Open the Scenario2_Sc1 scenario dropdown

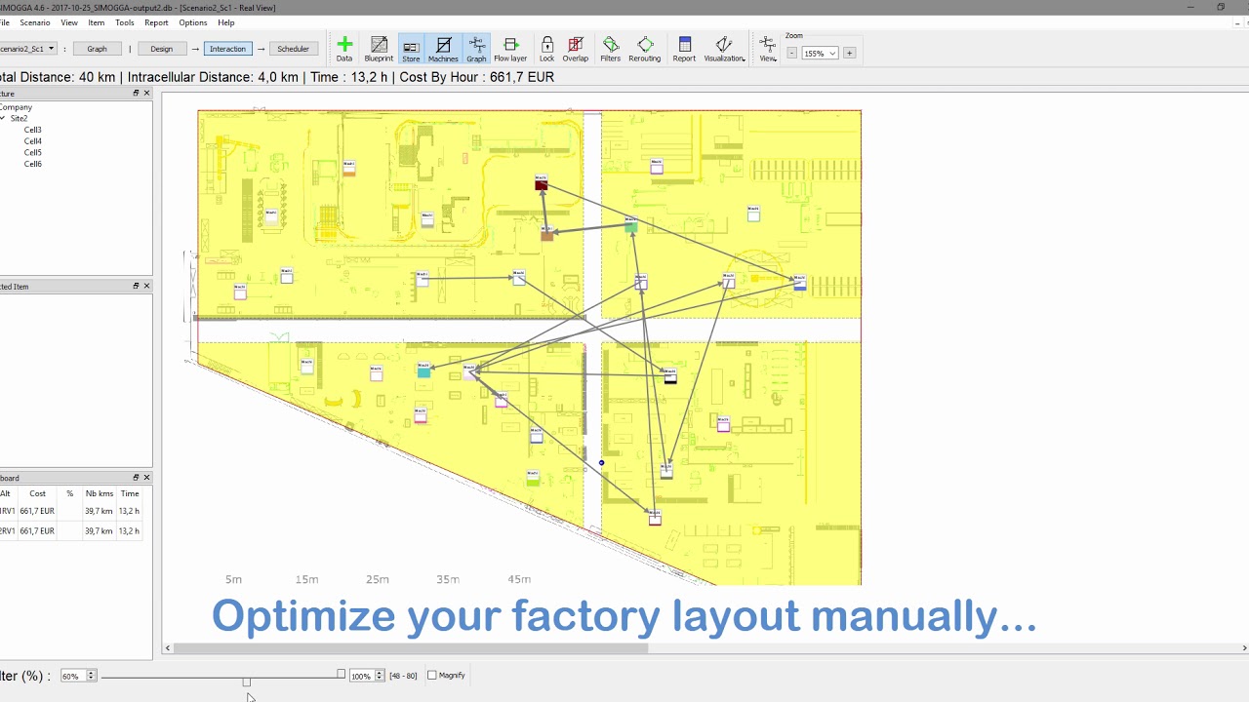27,49
